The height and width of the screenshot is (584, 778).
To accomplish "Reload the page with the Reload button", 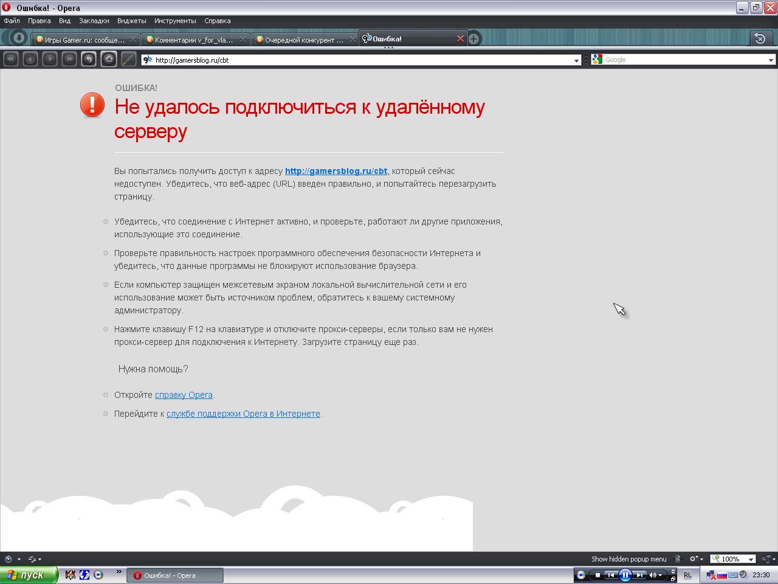I will click(89, 59).
